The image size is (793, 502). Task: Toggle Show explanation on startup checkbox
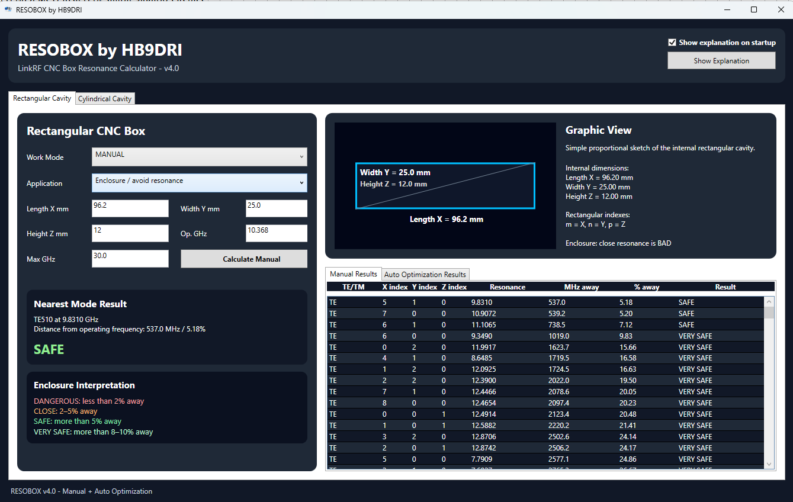pyautogui.click(x=672, y=43)
